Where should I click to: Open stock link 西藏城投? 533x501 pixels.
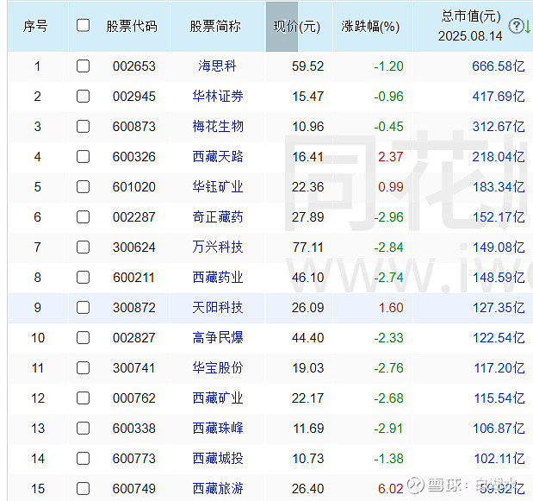click(218, 459)
